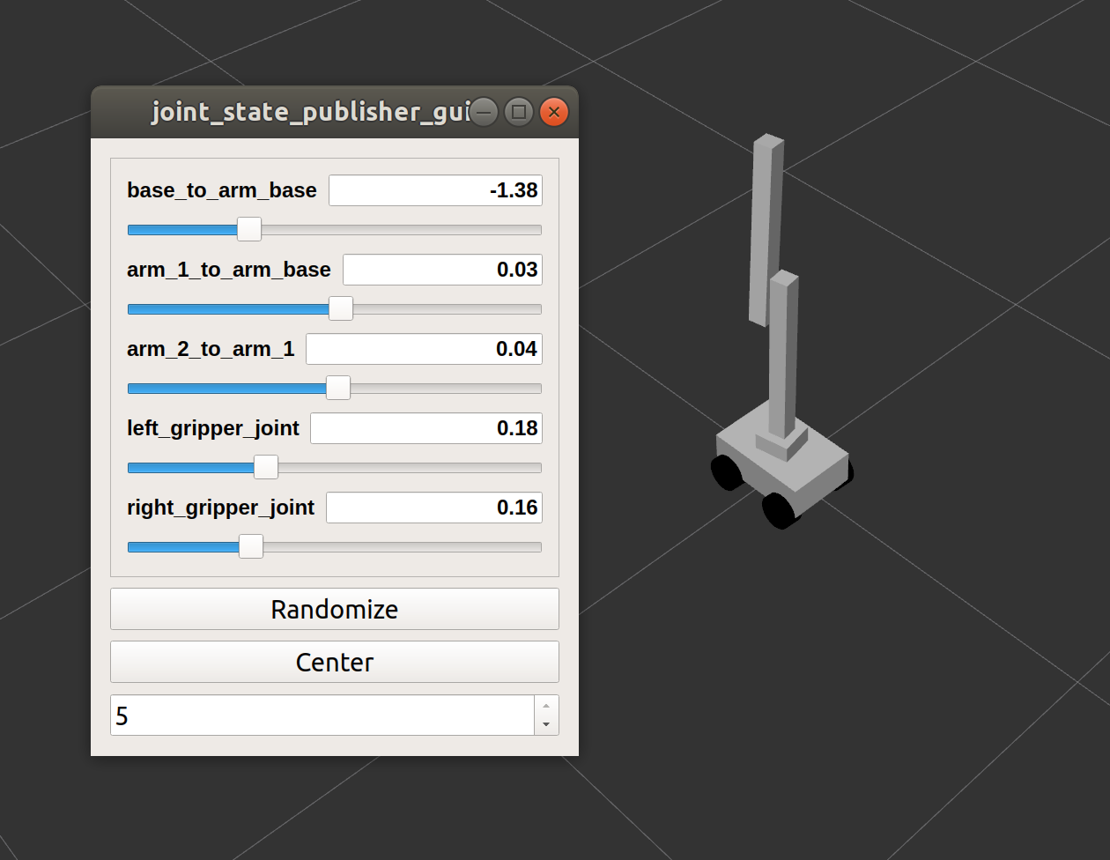Click the arm_2_to_arm_1 value field showing 0.04

(424, 349)
